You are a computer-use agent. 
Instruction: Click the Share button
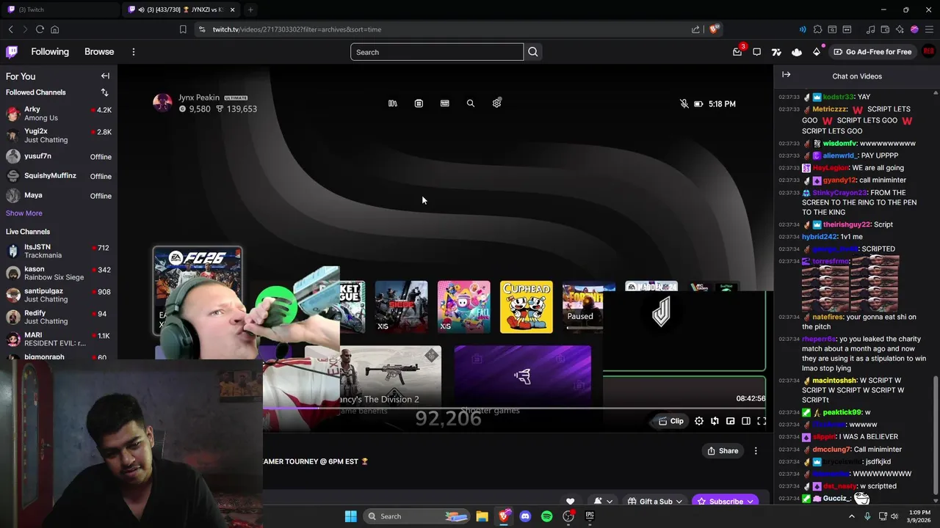[723, 451]
